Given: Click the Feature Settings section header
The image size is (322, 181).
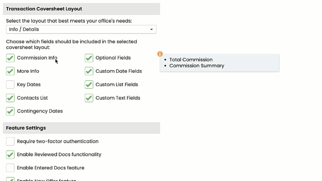Looking at the screenshot, I should [x=26, y=128].
